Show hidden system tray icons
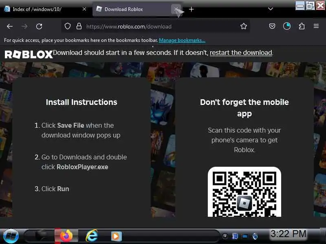326x244 pixels. click(x=225, y=236)
